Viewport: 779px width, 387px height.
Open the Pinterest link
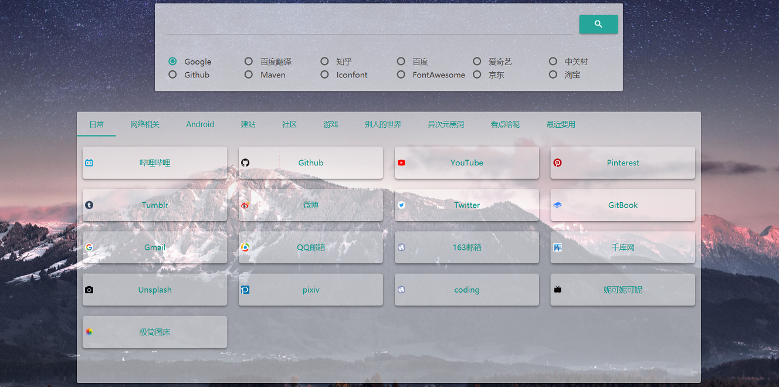click(623, 162)
